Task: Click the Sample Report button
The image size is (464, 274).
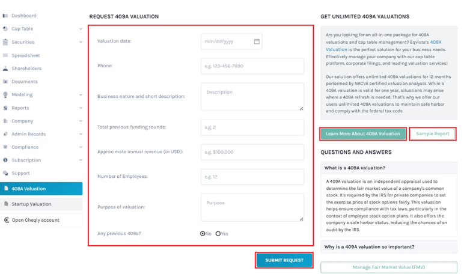Action: click(432, 134)
